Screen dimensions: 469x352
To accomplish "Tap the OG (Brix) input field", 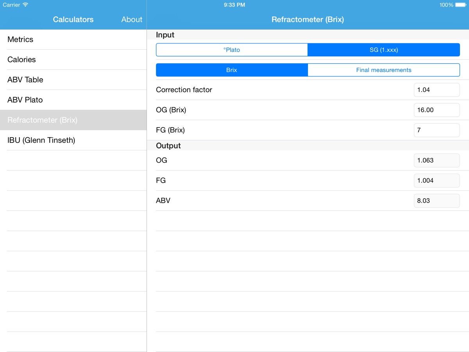I will pyautogui.click(x=437, y=110).
